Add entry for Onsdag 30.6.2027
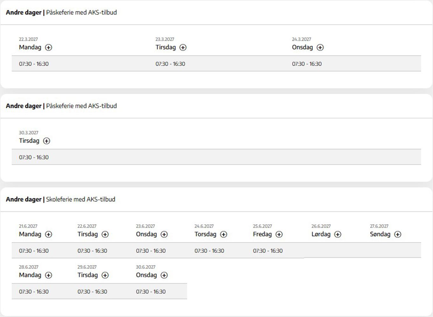The height and width of the screenshot is (317, 433). 164,275
